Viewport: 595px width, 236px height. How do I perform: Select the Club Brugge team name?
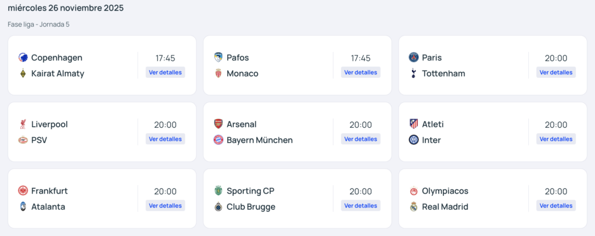[251, 207]
